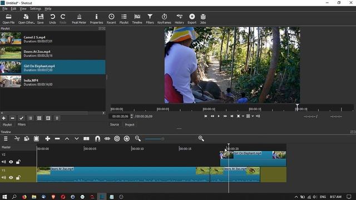The image size is (356, 200).
Task: Step the timecode spinner up
Action: point(132,115)
